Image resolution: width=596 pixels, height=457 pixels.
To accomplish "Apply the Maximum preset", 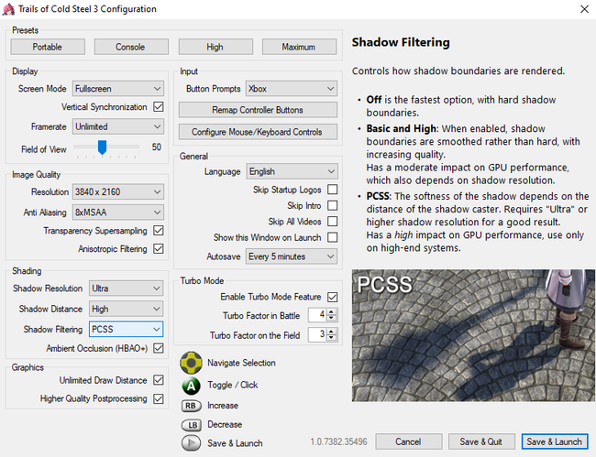I will (x=299, y=47).
